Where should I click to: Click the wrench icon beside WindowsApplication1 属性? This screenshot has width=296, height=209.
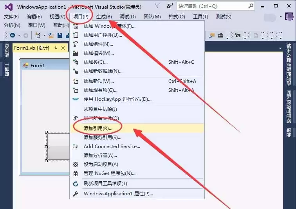(x=76, y=193)
